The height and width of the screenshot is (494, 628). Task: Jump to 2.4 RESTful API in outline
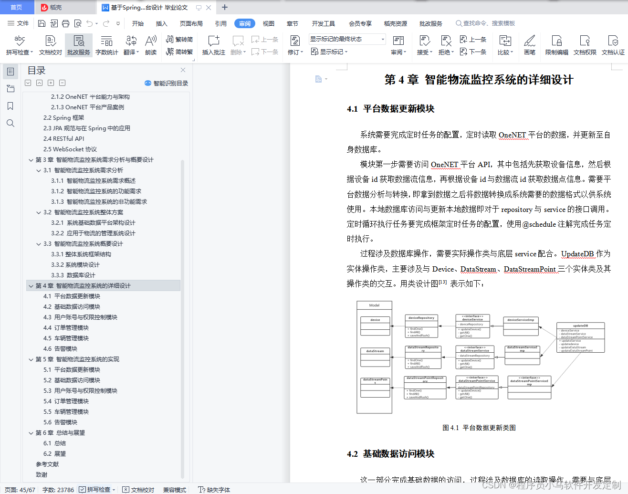coord(63,139)
